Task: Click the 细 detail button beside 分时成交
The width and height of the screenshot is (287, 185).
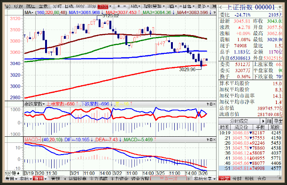Action: tap(269, 121)
